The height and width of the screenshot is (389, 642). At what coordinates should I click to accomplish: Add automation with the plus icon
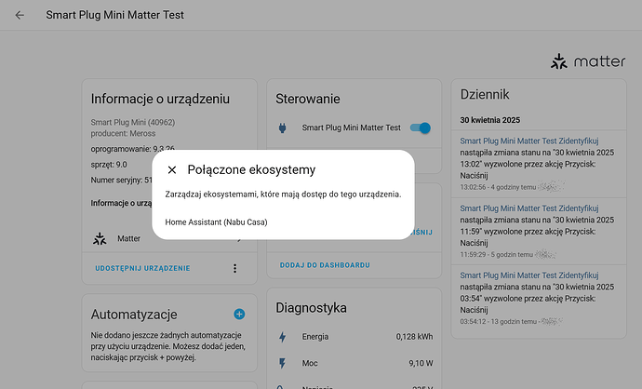[x=239, y=314]
